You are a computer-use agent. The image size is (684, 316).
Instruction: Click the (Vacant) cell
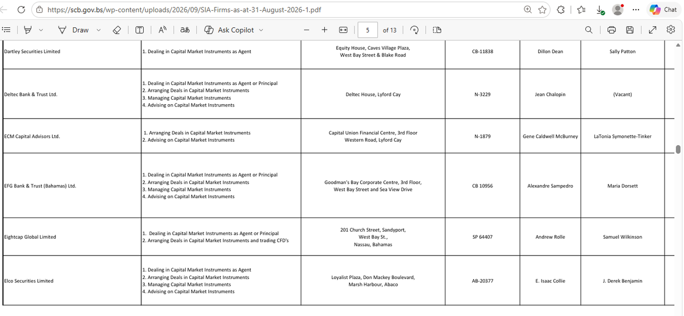coord(622,95)
